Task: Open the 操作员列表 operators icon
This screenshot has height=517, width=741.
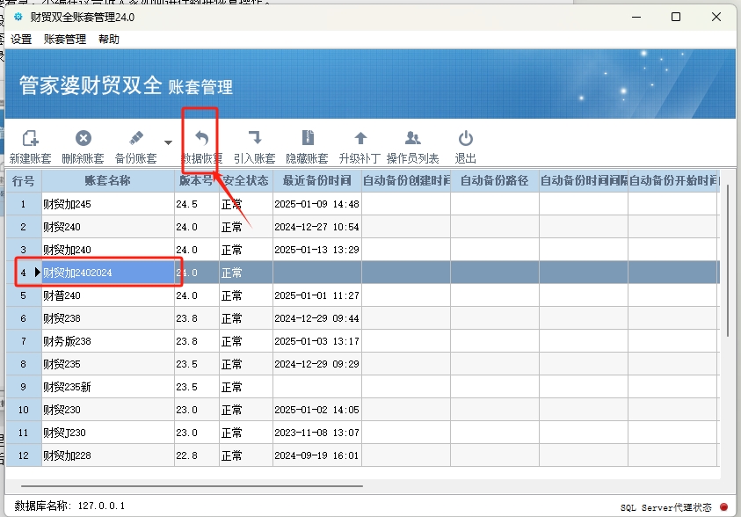Action: [413, 138]
